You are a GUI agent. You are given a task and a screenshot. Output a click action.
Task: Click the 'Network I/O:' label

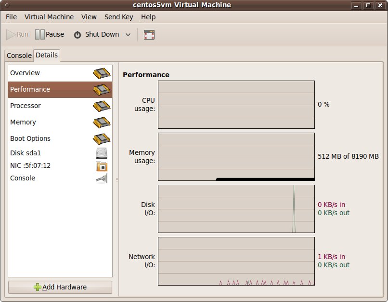pos(142,261)
